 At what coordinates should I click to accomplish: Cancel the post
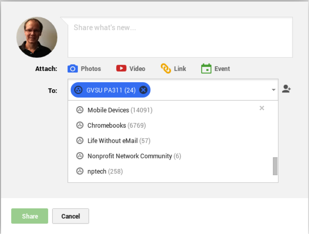pos(70,216)
